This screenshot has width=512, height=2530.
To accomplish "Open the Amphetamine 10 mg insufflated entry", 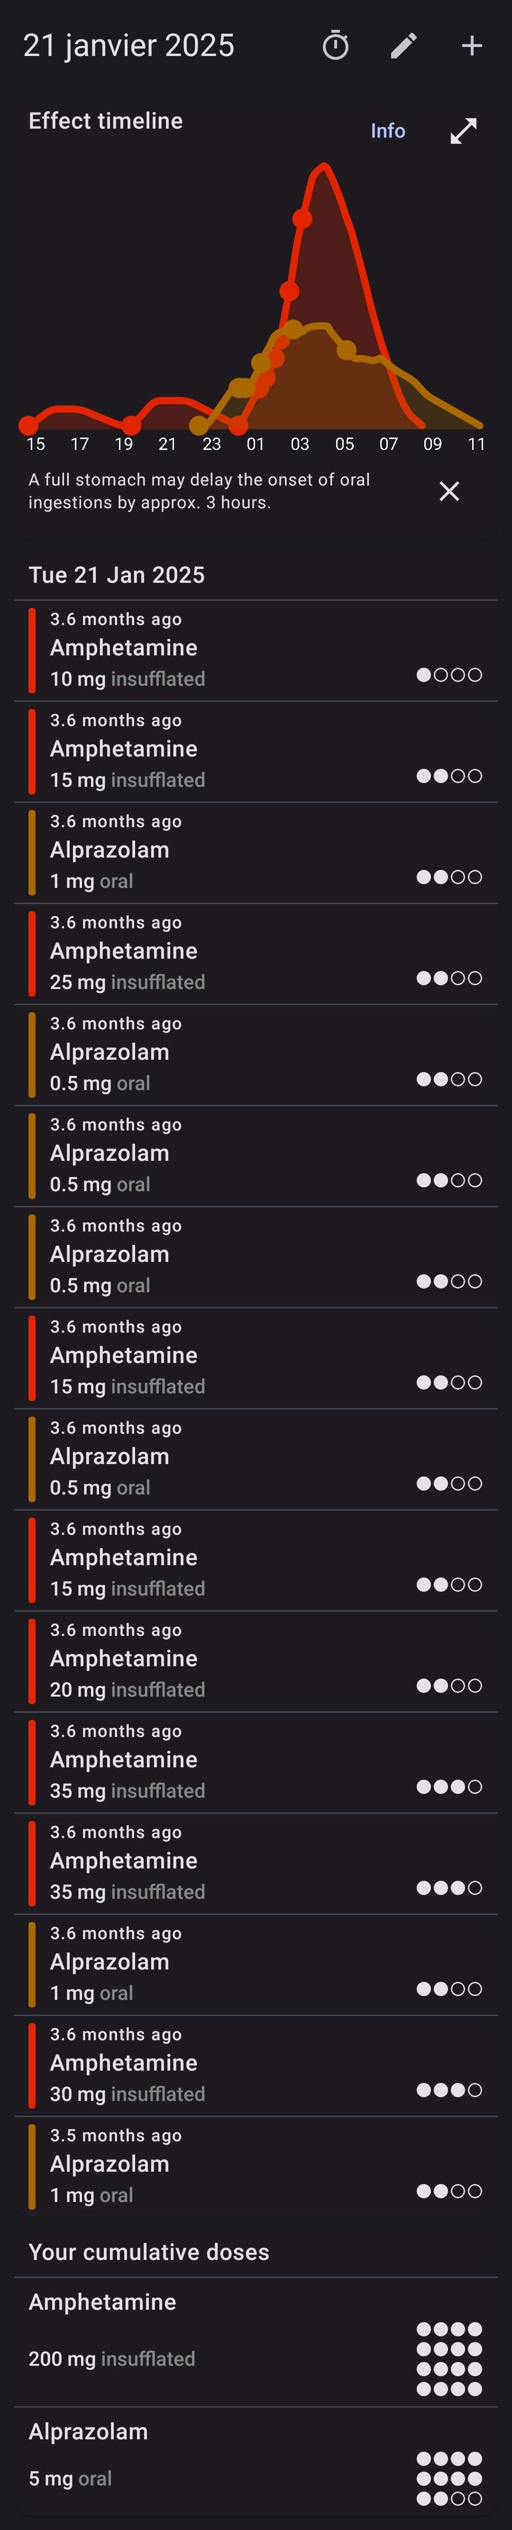I will coord(256,650).
